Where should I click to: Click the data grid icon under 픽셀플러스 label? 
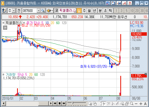[x=5, y=28]
